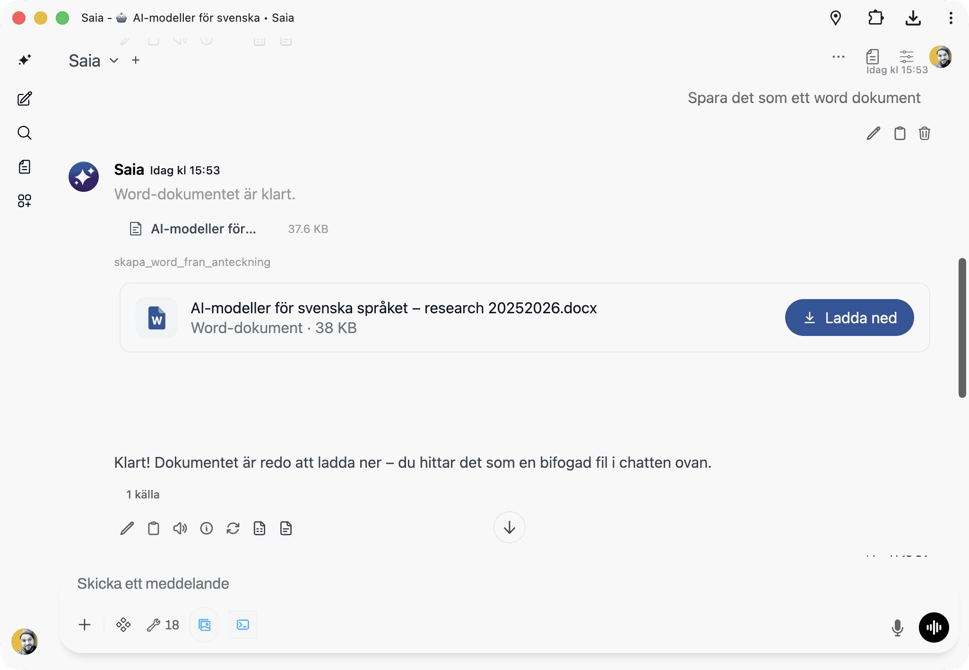
Task: Open search with the magnifying glass icon
Action: (x=25, y=133)
